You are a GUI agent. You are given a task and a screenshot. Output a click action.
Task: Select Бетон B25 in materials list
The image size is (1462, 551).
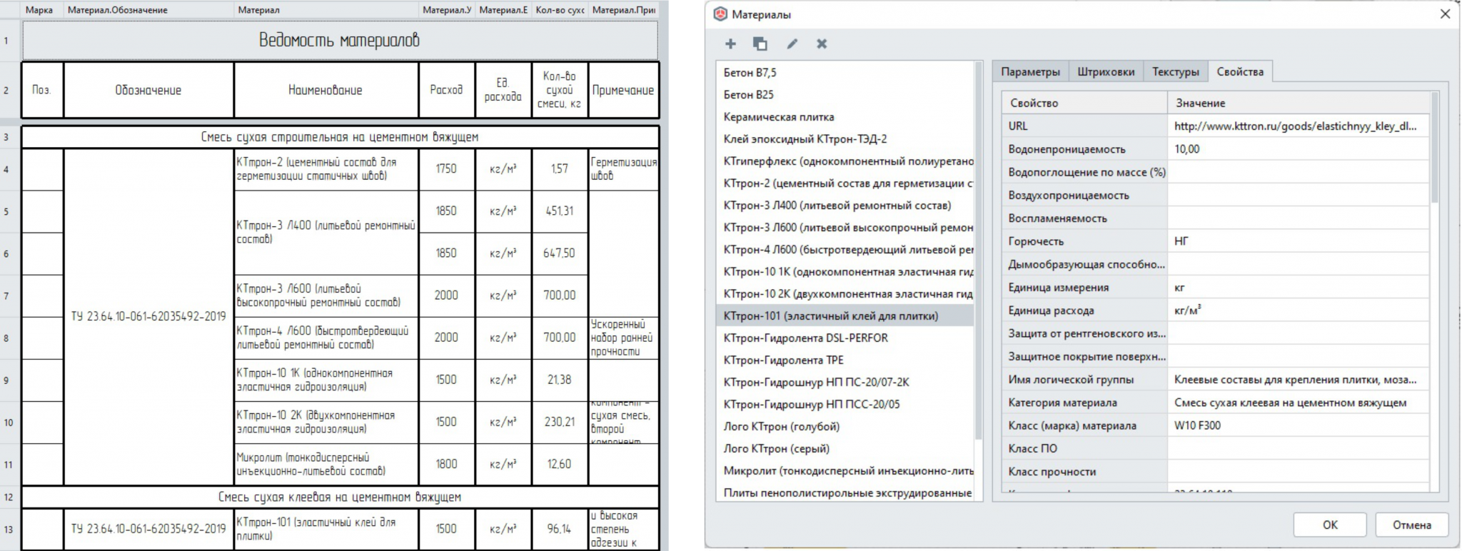(749, 94)
